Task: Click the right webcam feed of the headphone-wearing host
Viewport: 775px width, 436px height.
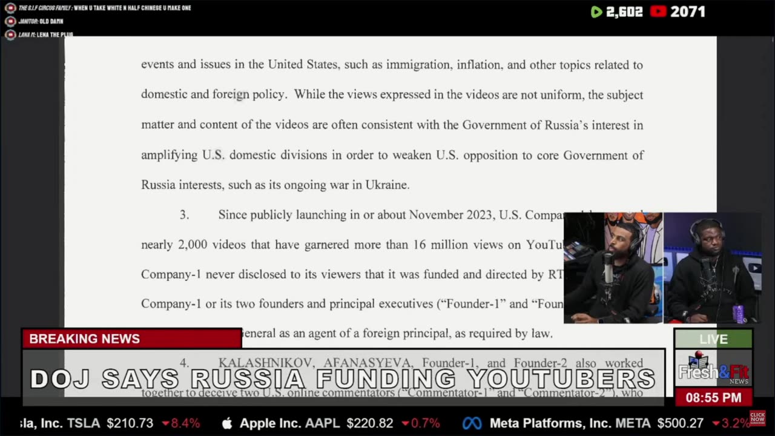Action: [x=713, y=267]
